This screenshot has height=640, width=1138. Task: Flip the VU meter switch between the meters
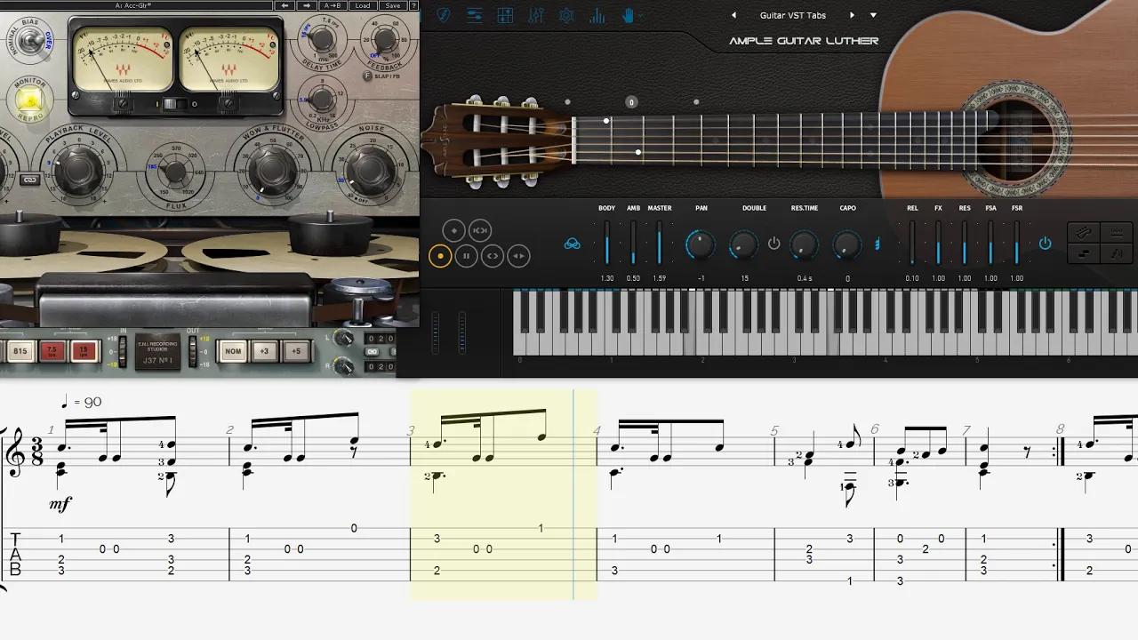coord(175,104)
